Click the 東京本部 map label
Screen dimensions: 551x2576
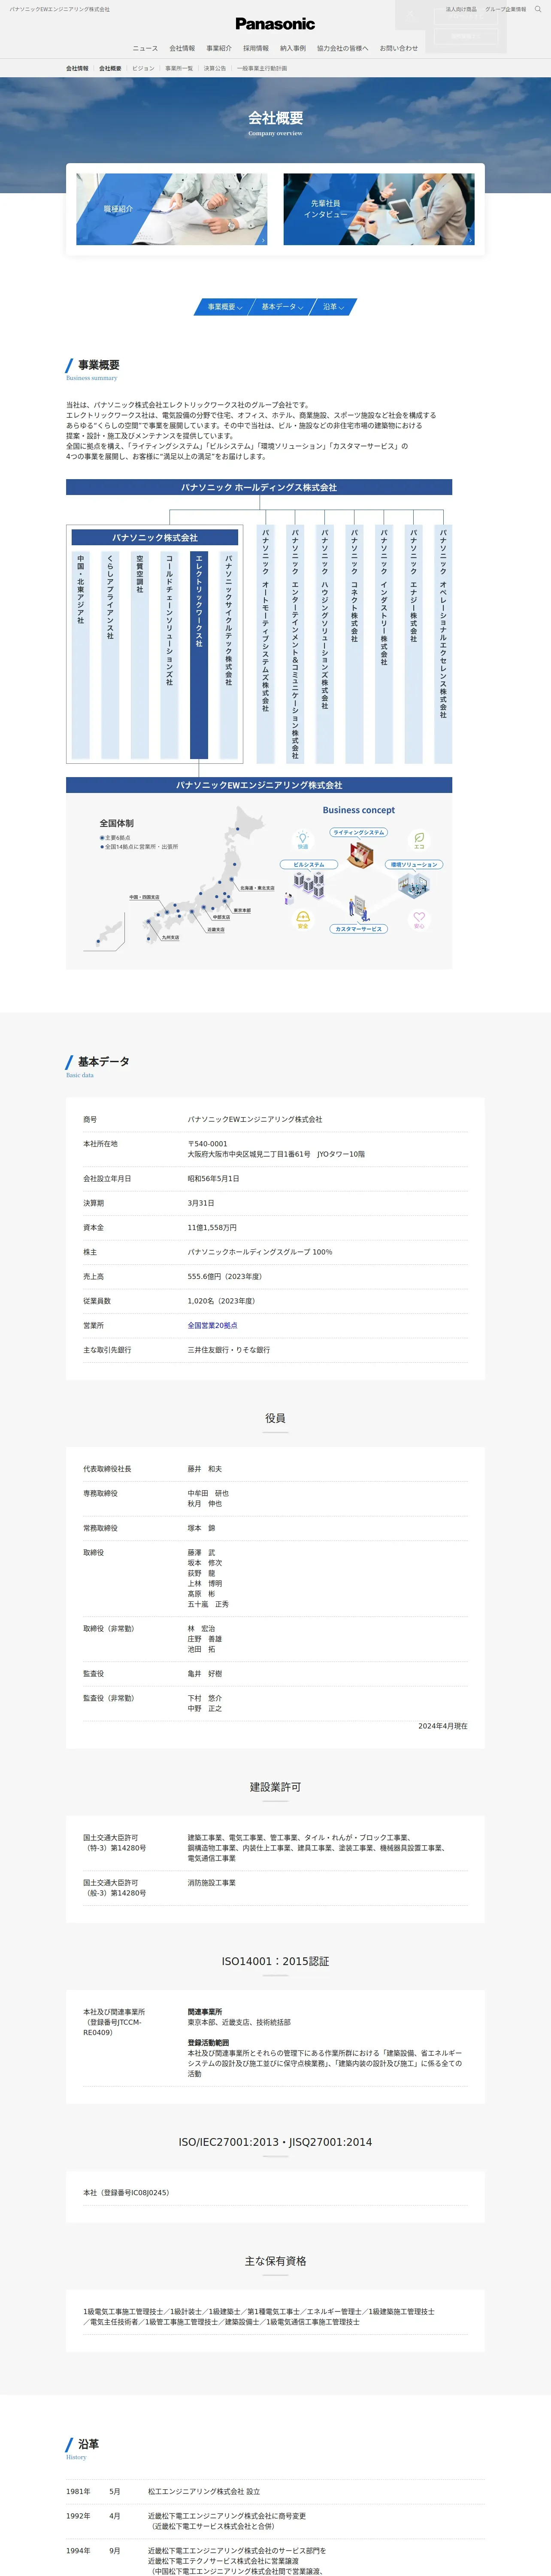[x=242, y=910]
